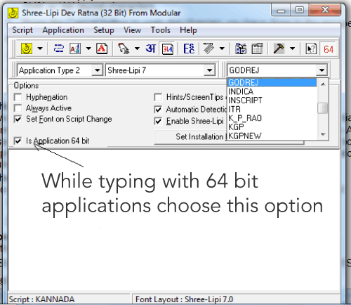This screenshot has height=305, width=351.
Task: Click the font size 'Aa' toolbar icon
Action: [75, 48]
